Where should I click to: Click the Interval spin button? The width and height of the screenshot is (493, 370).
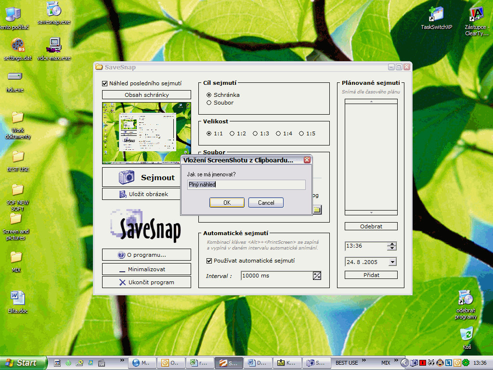point(317,276)
